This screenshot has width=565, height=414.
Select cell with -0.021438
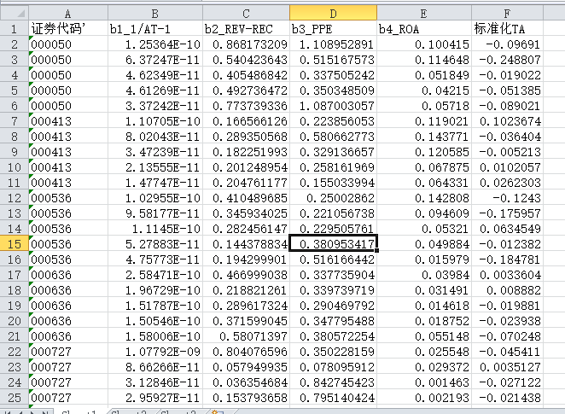coord(507,398)
